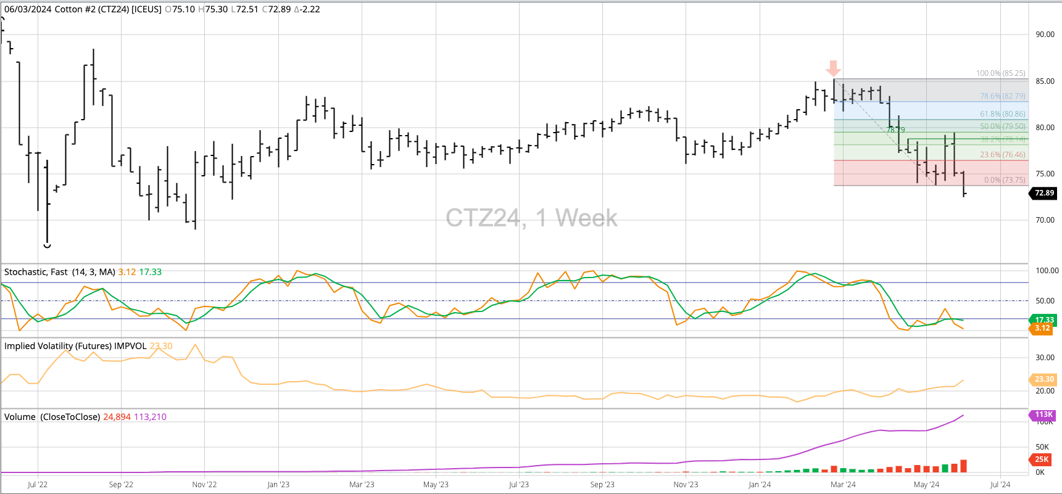The image size is (1062, 494).
Task: Click the Cotton #2 (CTZ24) chart title
Action: click(x=83, y=9)
